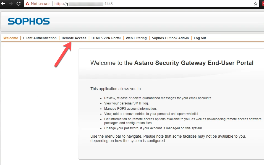Click 'Manage POP3 account information.' line

coord(130,108)
